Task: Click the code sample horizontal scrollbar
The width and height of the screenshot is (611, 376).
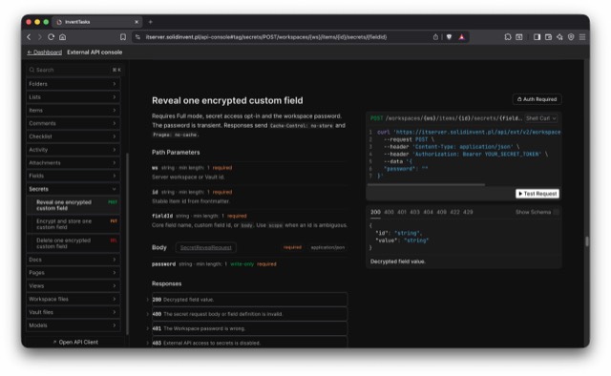Action: [427, 185]
